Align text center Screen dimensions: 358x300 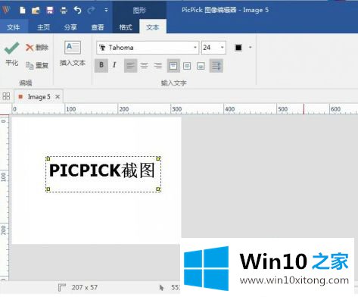145,66
